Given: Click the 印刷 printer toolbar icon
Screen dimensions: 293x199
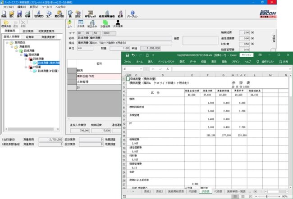Looking at the screenshot, I should pyautogui.click(x=27, y=14).
